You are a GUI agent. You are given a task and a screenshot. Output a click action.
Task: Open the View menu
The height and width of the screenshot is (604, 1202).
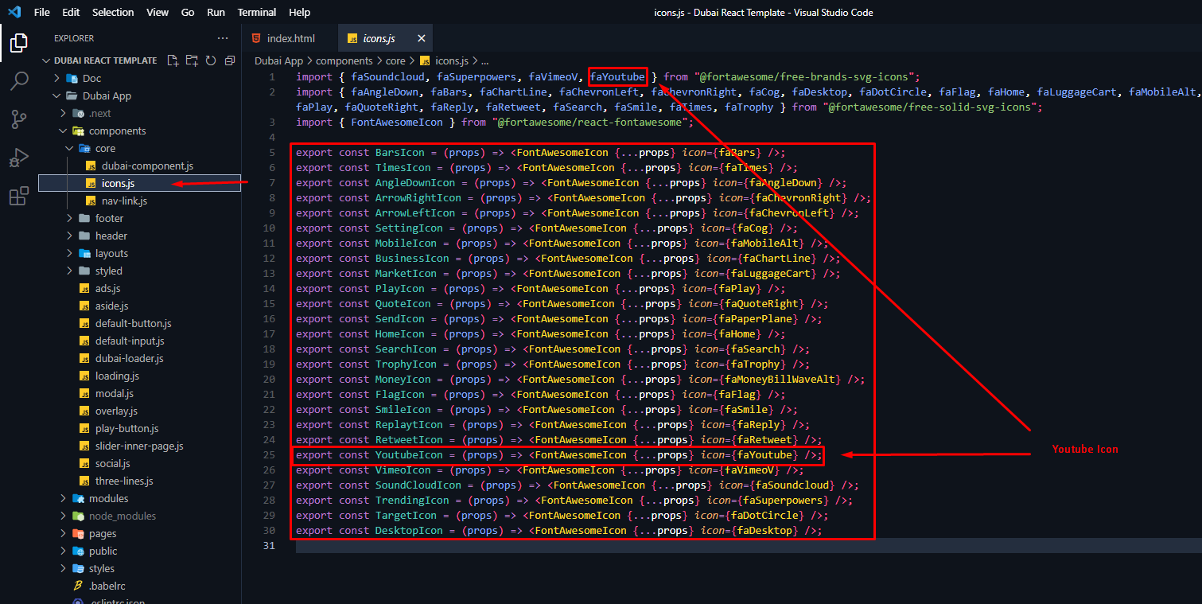158,13
